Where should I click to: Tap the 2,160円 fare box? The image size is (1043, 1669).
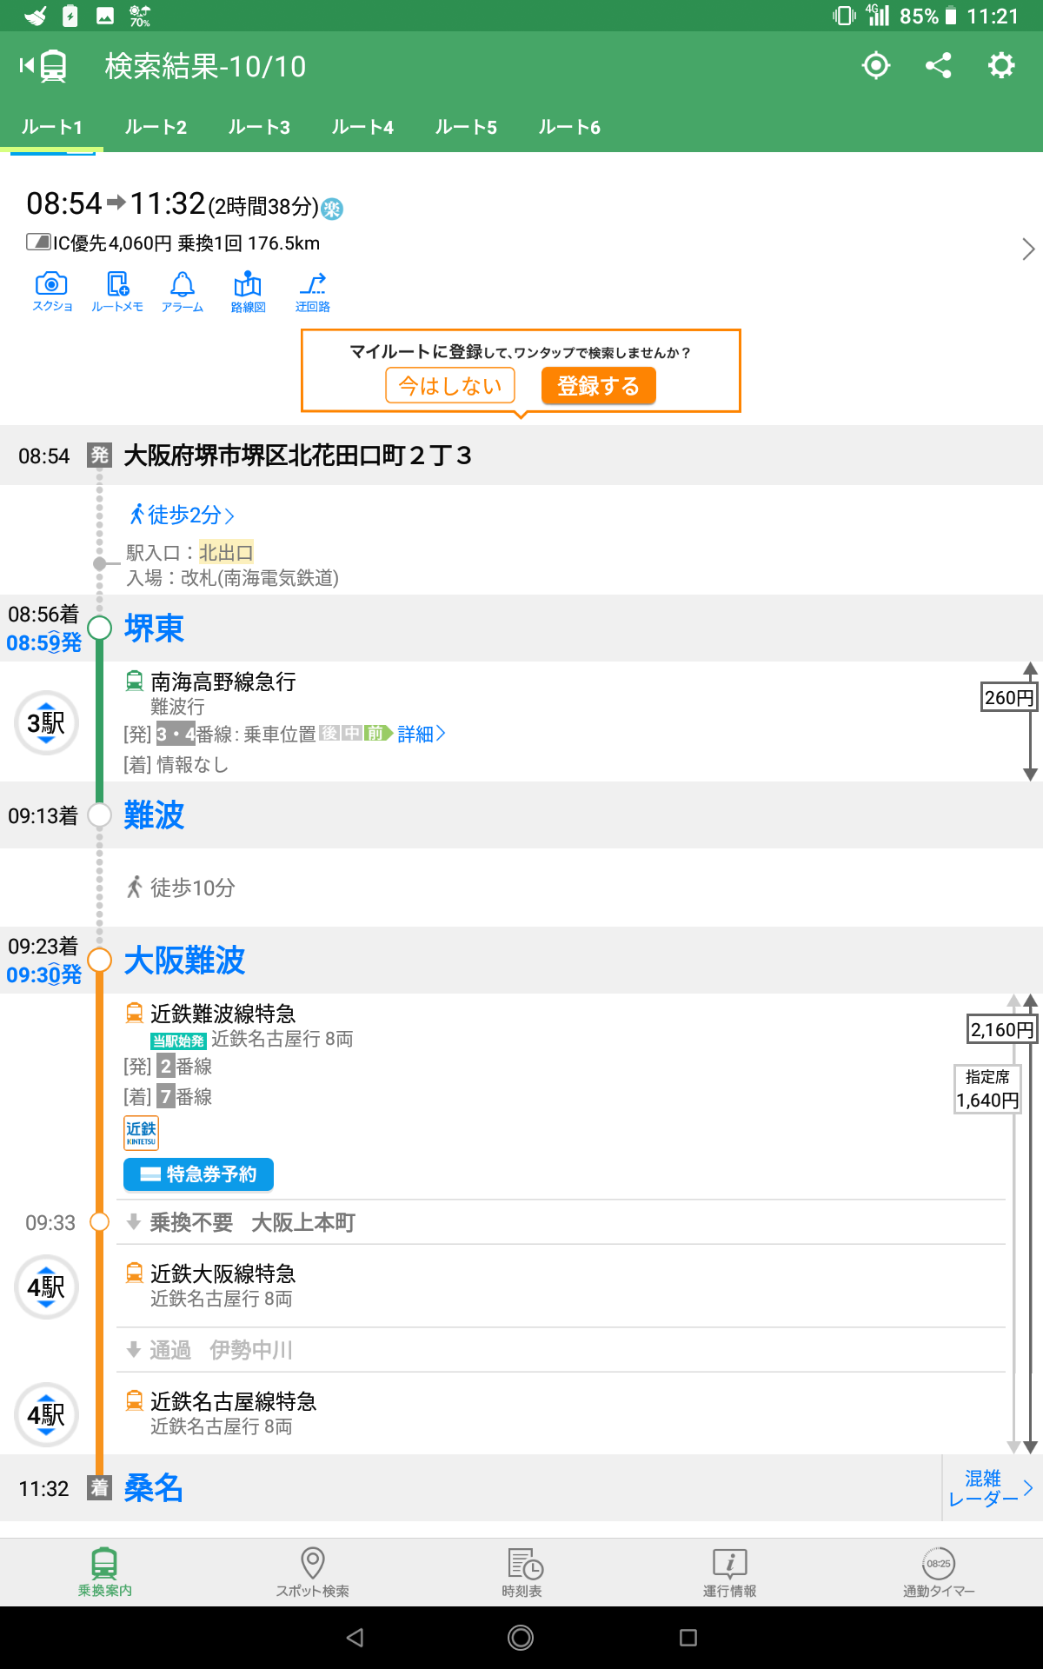tap(1002, 1030)
